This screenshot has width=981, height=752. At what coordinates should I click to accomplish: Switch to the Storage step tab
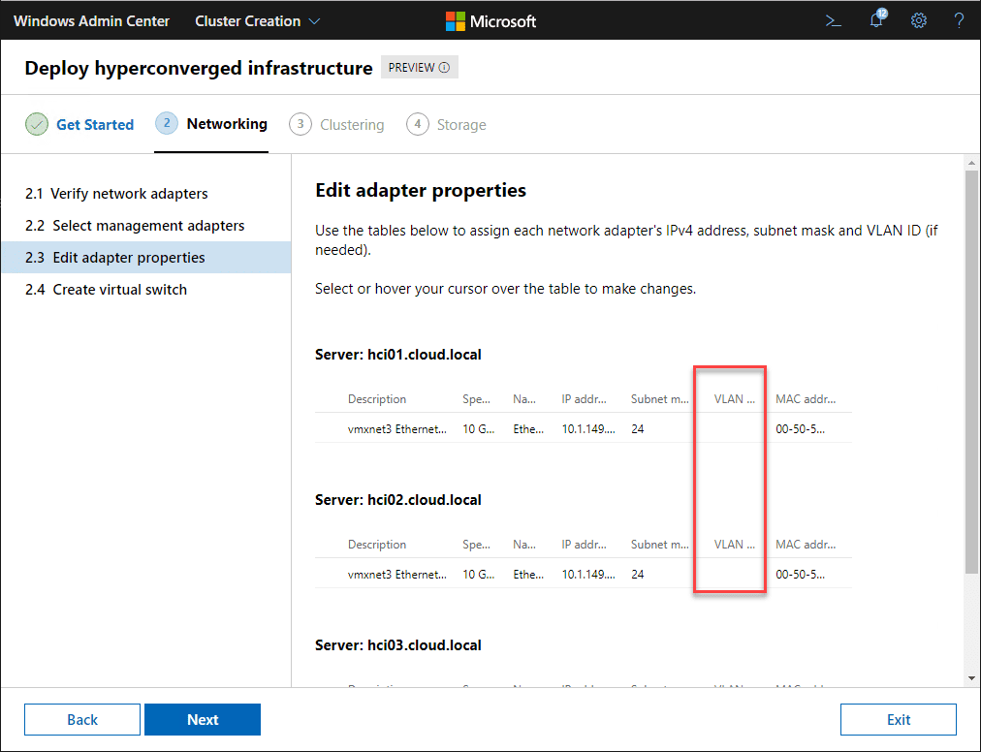coord(460,125)
